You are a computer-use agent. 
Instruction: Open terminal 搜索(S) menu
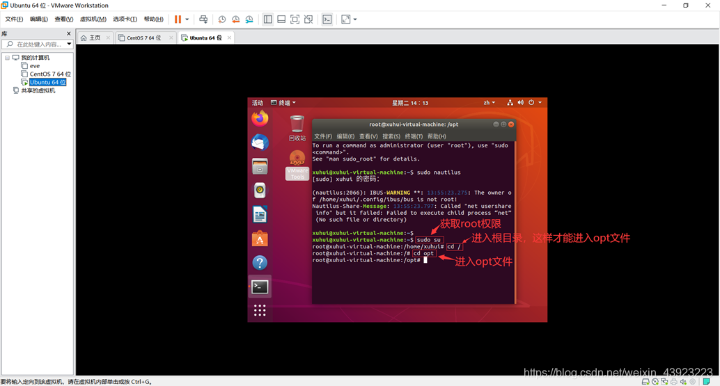(391, 136)
